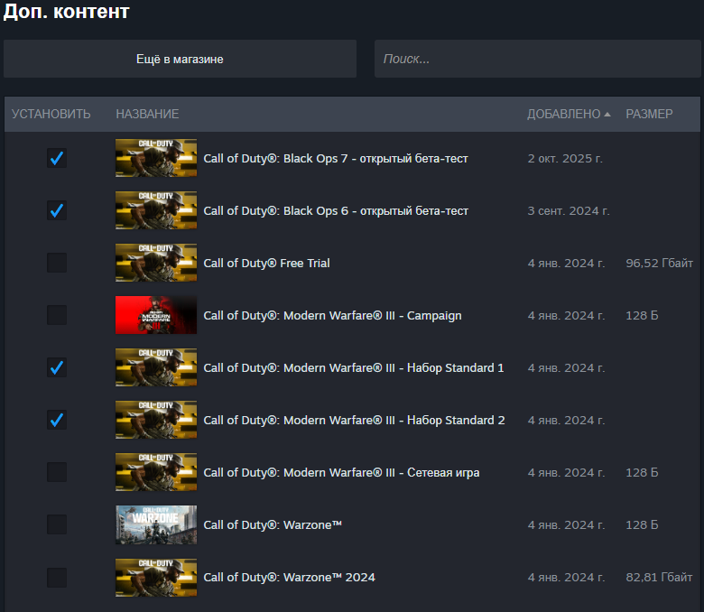Screen dimensions: 704x612
Task: Select title Black Ops 6 - открытый бета-тест
Action: click(x=336, y=211)
